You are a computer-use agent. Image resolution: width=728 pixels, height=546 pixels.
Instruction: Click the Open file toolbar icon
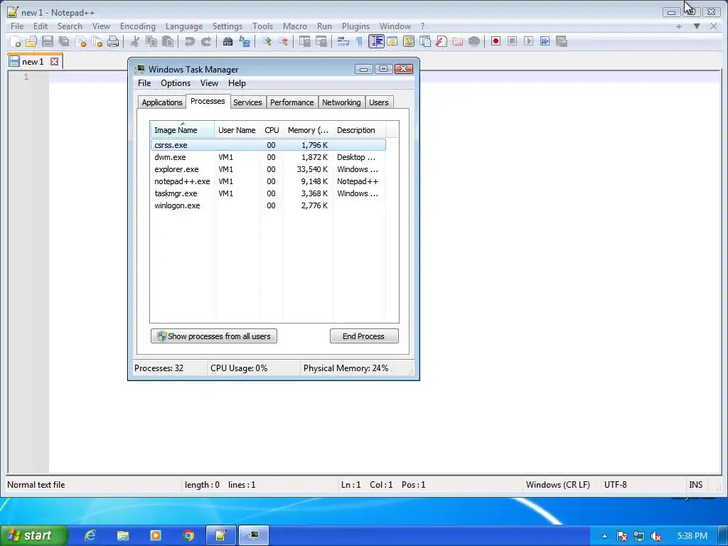[x=31, y=42]
